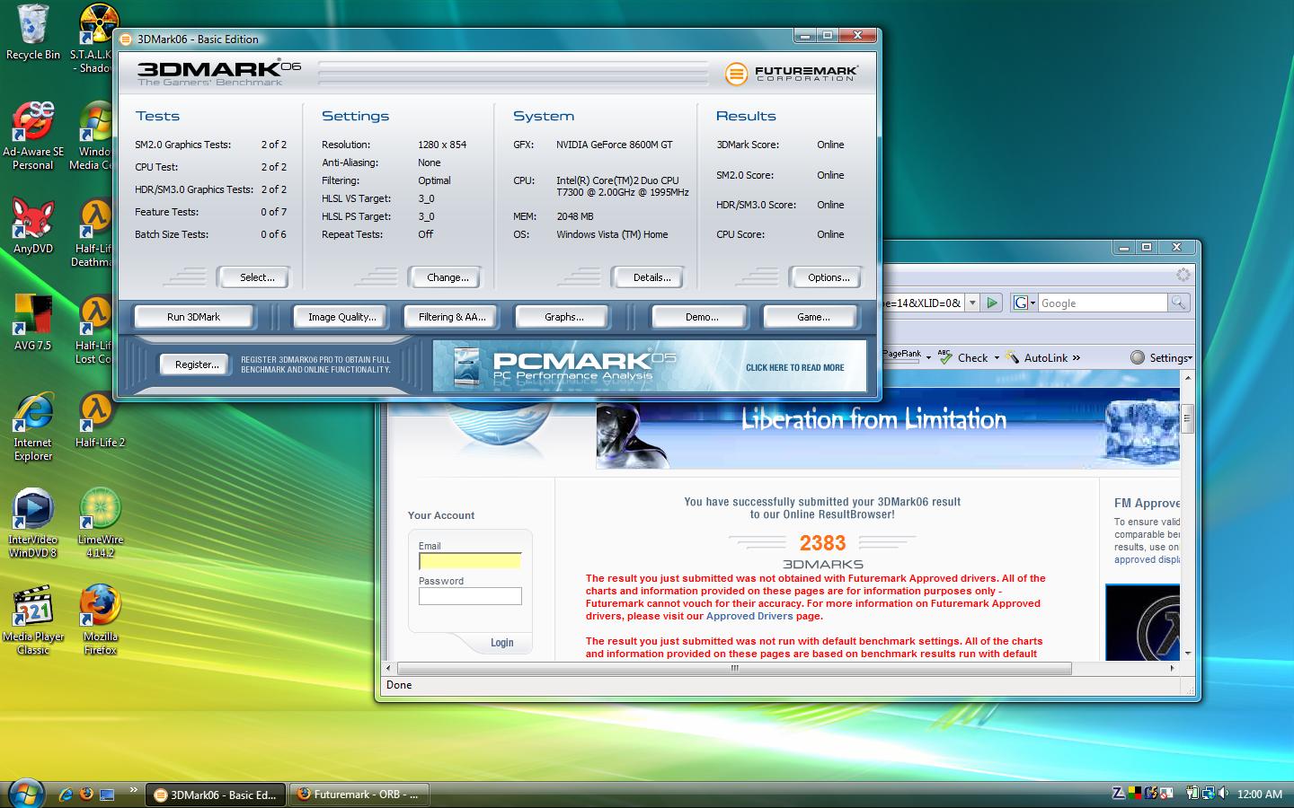Open the Windows Start orb
This screenshot has width=1294, height=808.
[25, 794]
